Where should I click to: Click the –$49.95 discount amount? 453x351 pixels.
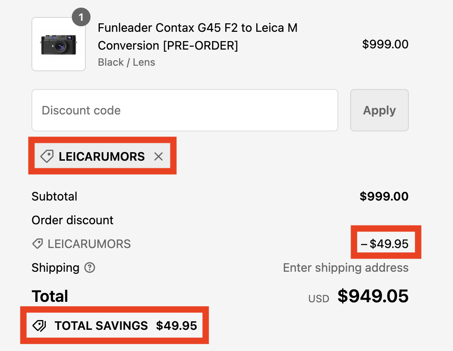pyautogui.click(x=385, y=244)
